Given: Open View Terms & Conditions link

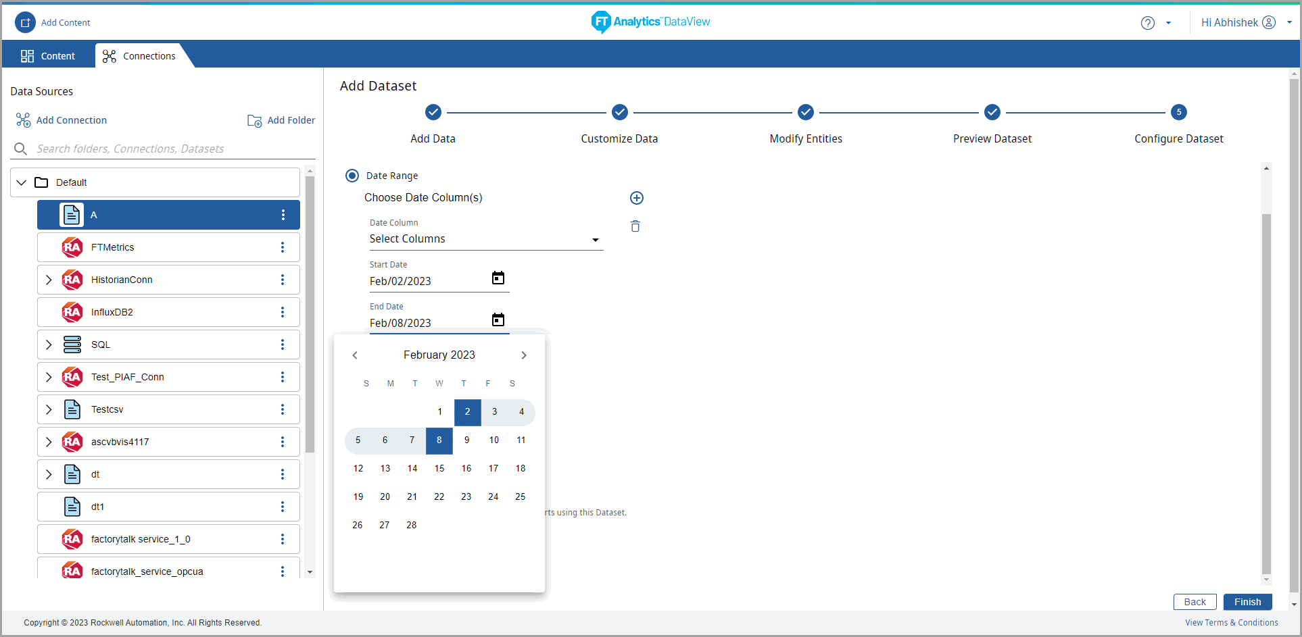Looking at the screenshot, I should [1231, 623].
